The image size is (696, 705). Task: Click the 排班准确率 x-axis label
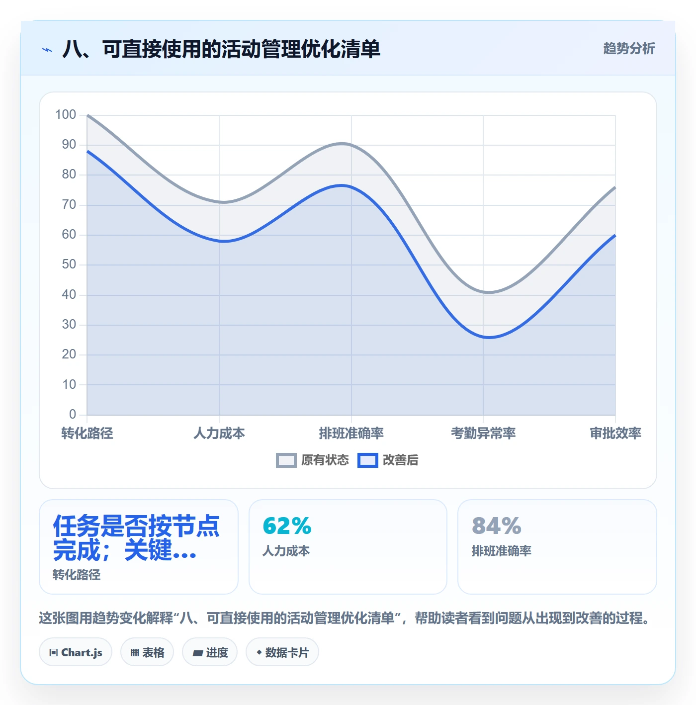tap(351, 433)
